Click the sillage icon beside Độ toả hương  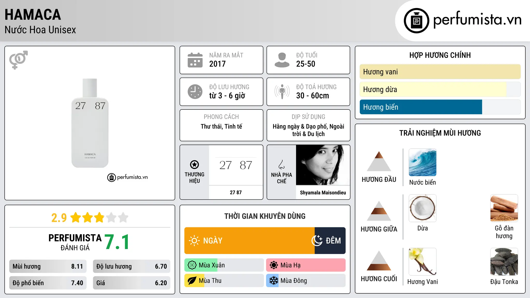(x=282, y=92)
